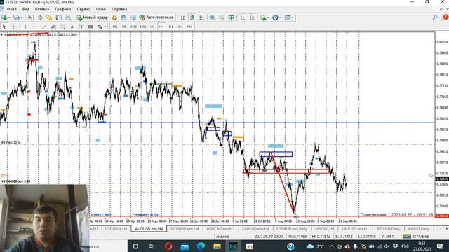Open File Explorer from taskbar

[217, 246]
